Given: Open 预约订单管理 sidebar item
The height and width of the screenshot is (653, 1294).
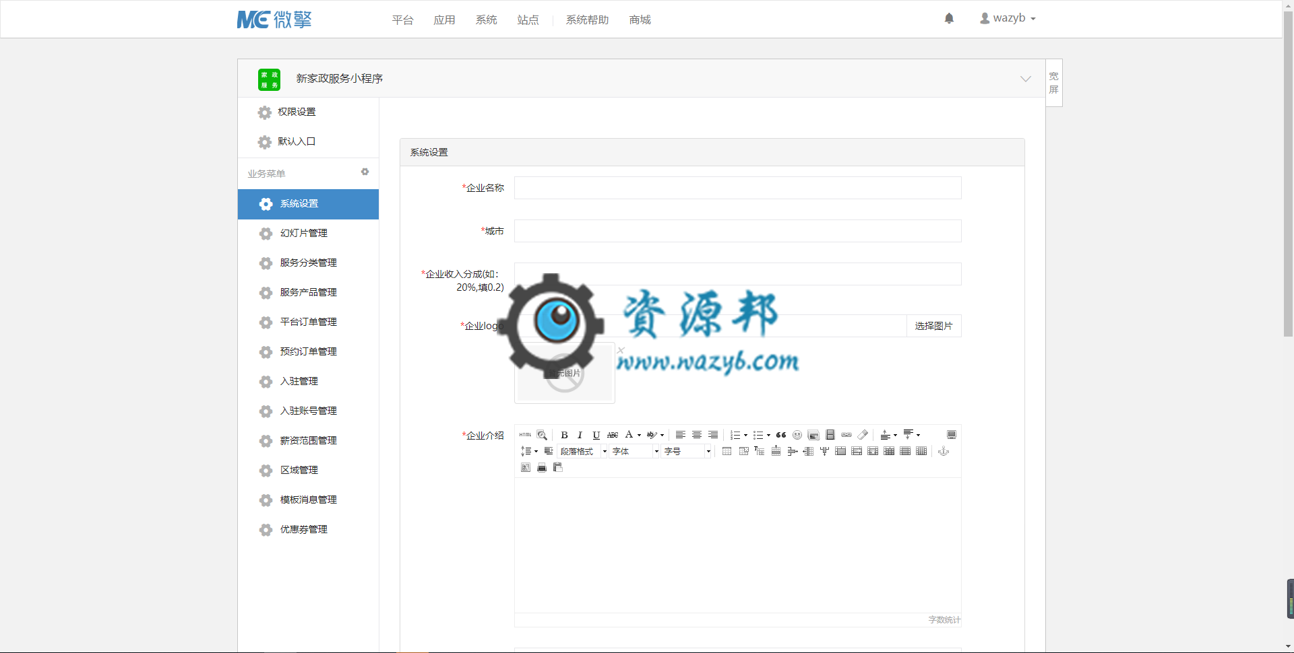Looking at the screenshot, I should (308, 351).
